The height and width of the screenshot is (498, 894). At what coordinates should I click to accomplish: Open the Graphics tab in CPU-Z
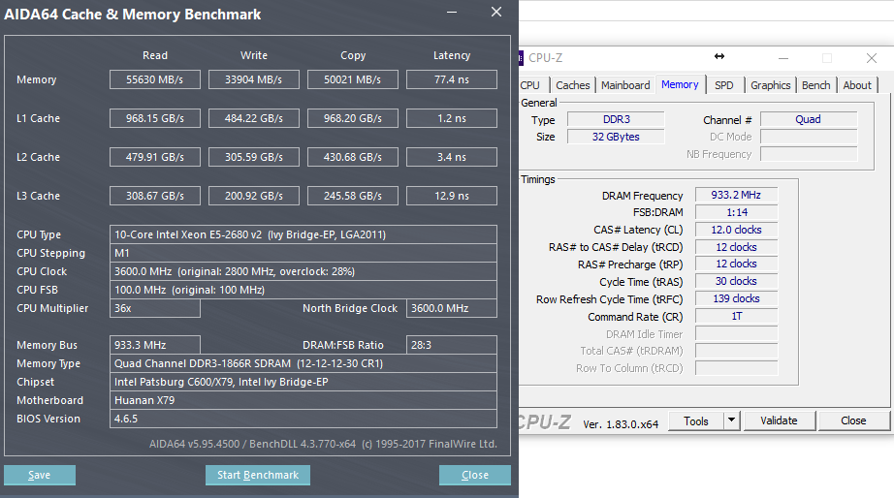770,85
